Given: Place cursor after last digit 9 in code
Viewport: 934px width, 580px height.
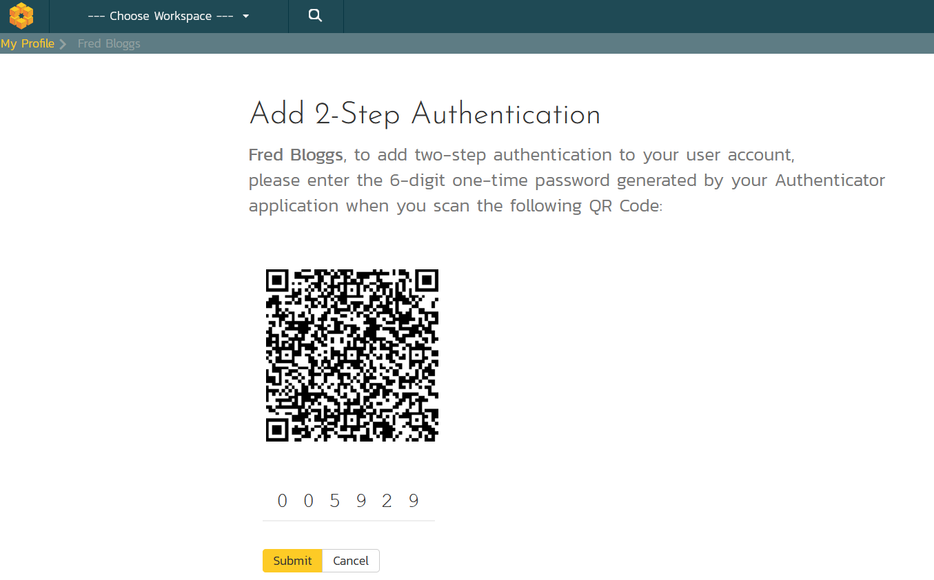Looking at the screenshot, I should [x=421, y=501].
